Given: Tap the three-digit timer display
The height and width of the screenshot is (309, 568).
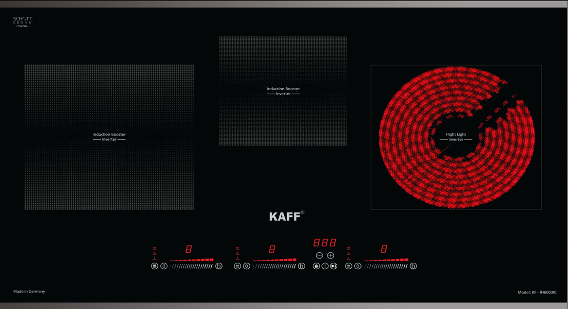Looking at the screenshot, I should click(325, 243).
